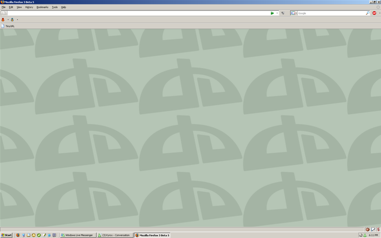Click the red Adblock Plus icon
Viewport: 381px width, 238px height.
pos(374,13)
